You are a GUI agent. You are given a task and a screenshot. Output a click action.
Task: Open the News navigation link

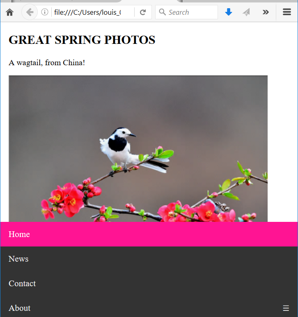(149, 259)
